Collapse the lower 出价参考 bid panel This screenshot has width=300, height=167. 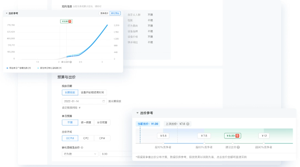click(137, 113)
